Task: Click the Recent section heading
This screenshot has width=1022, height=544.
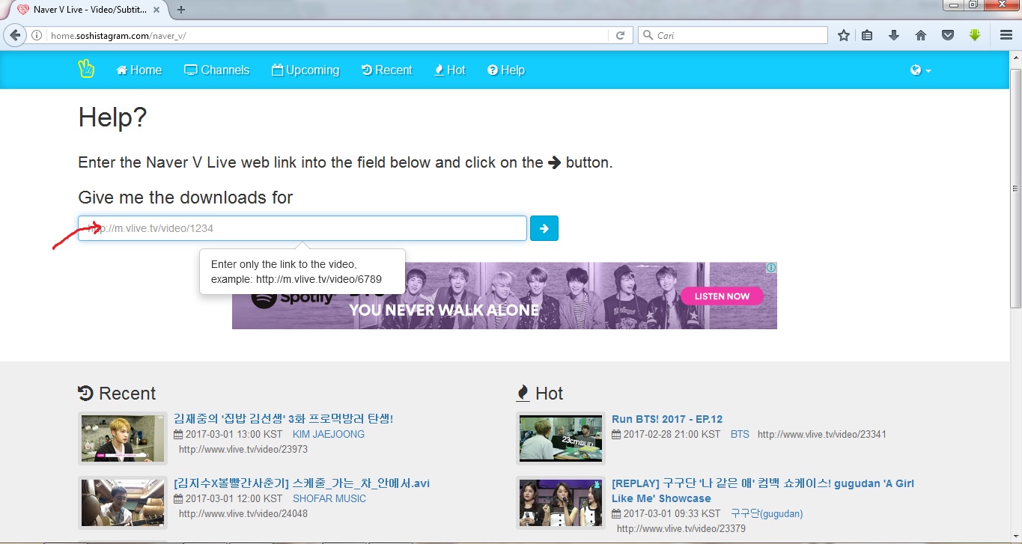Action: [x=117, y=394]
